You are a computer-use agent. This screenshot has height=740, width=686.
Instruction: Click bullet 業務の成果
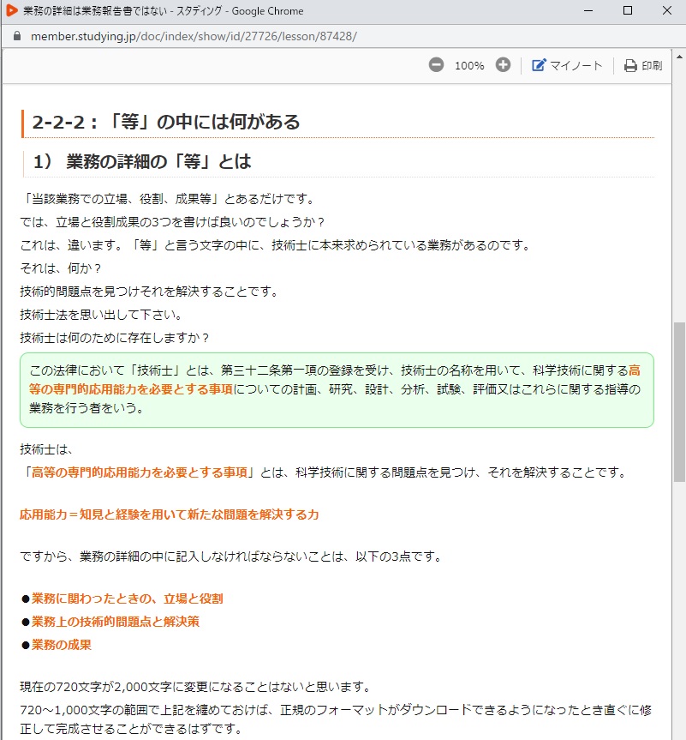coord(62,645)
